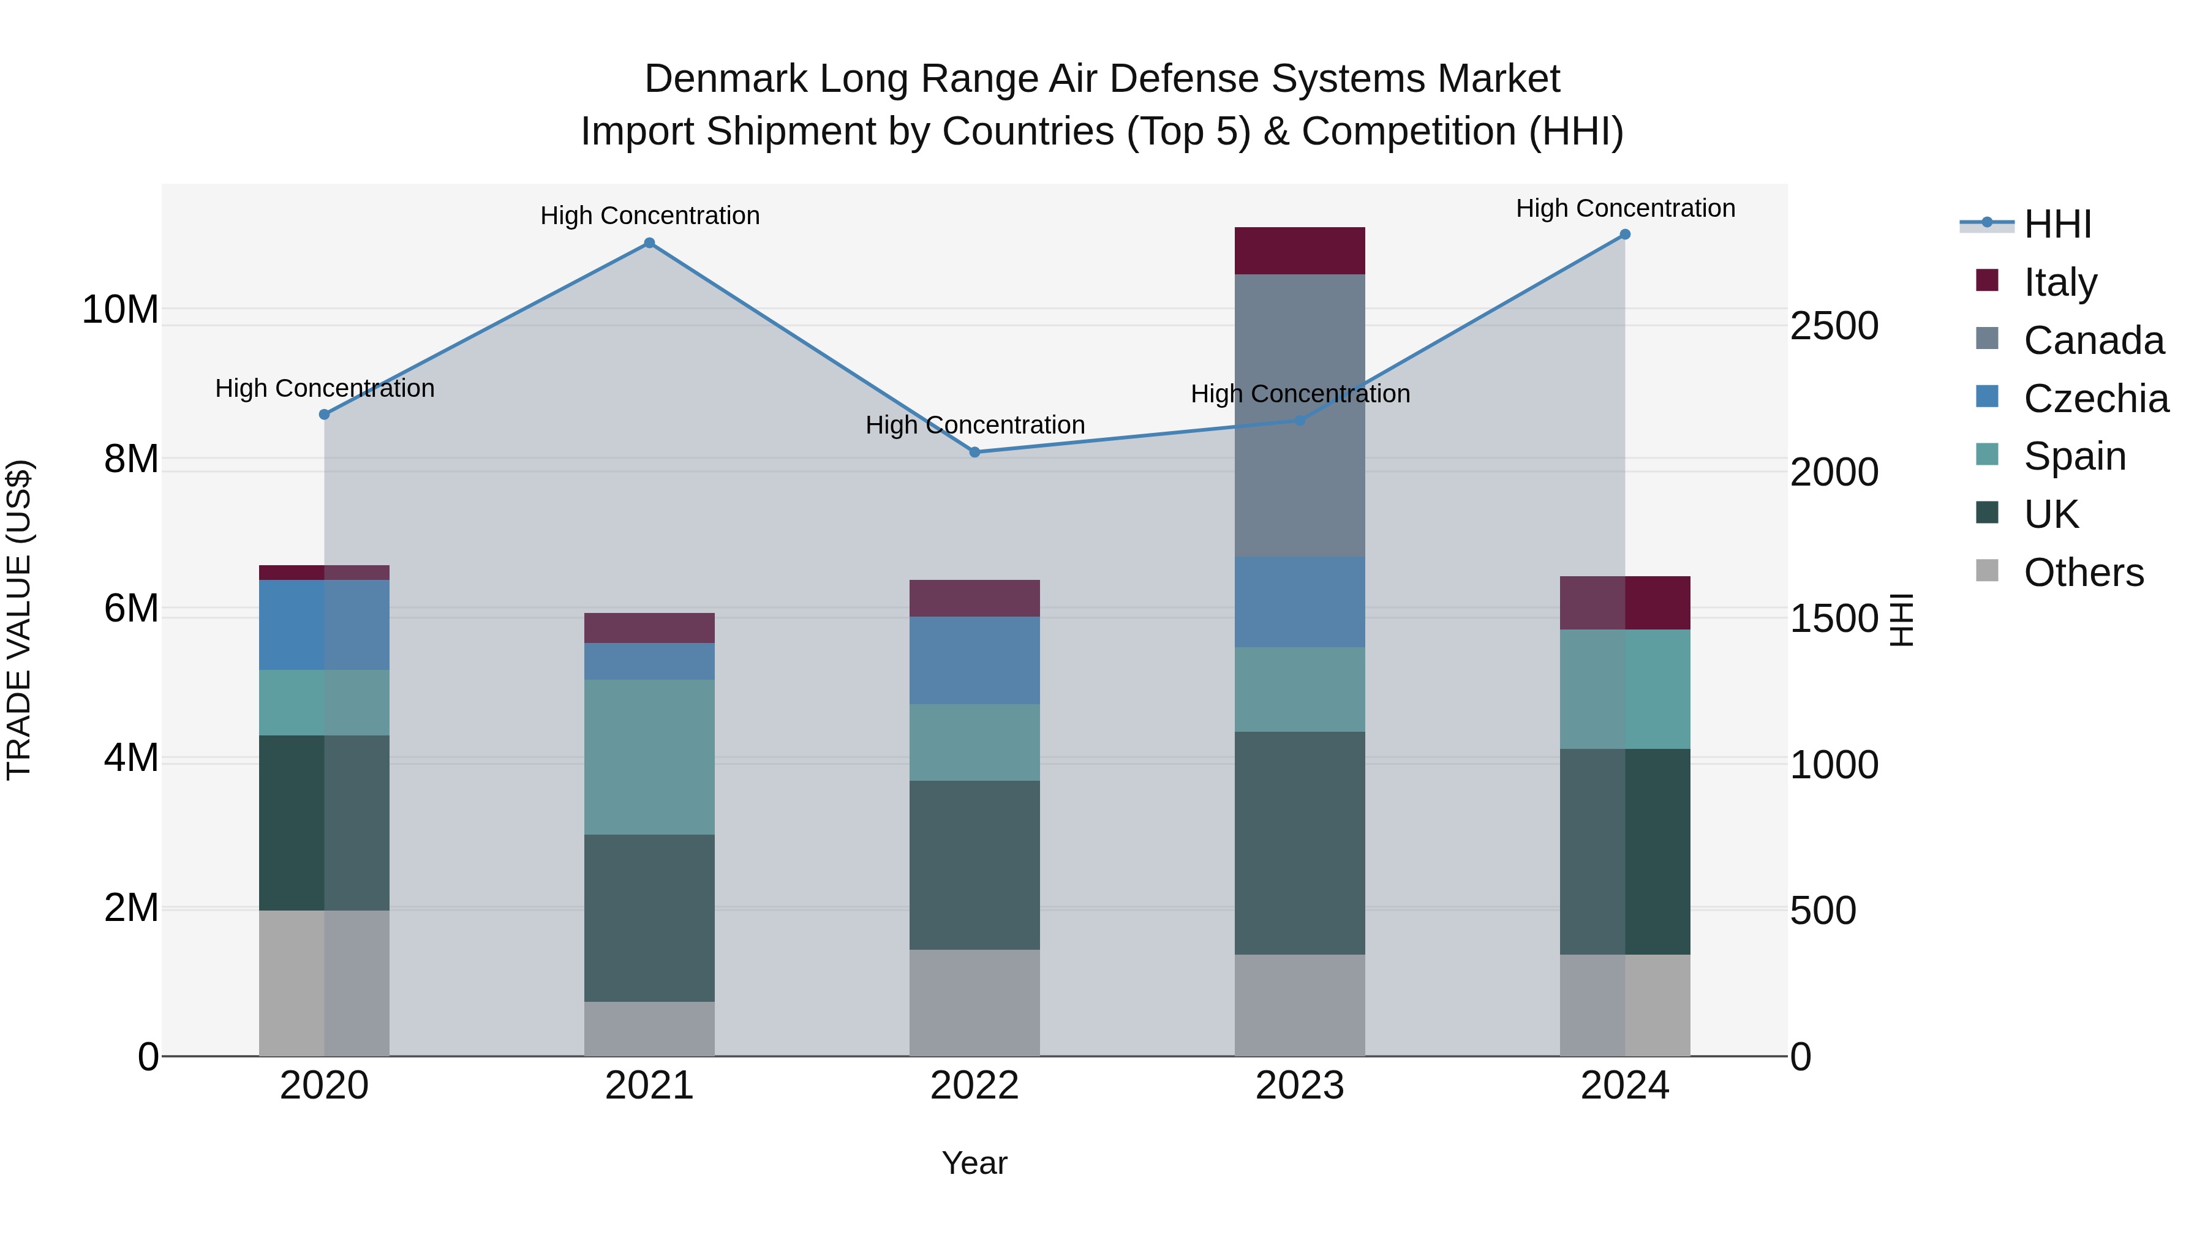The height and width of the screenshot is (1240, 2205).
Task: Click the 2024 x-axis label
Action: [x=1626, y=1086]
